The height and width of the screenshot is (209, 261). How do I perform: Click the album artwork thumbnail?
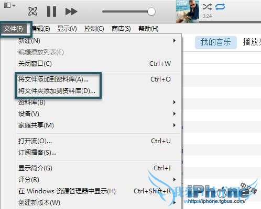[x=188, y=11]
